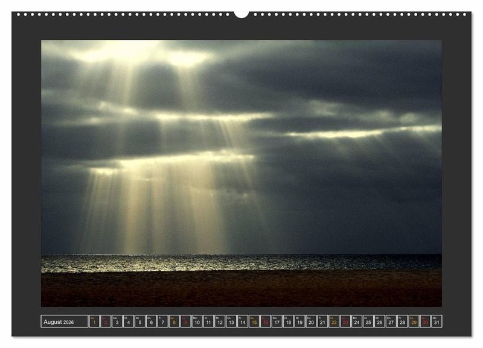
Task: Select day 11 cell in calendar strip
Action: pyautogui.click(x=208, y=321)
